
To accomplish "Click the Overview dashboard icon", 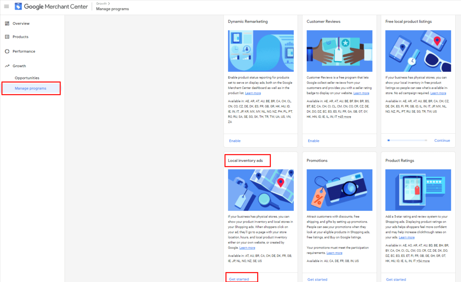I will click(x=7, y=23).
